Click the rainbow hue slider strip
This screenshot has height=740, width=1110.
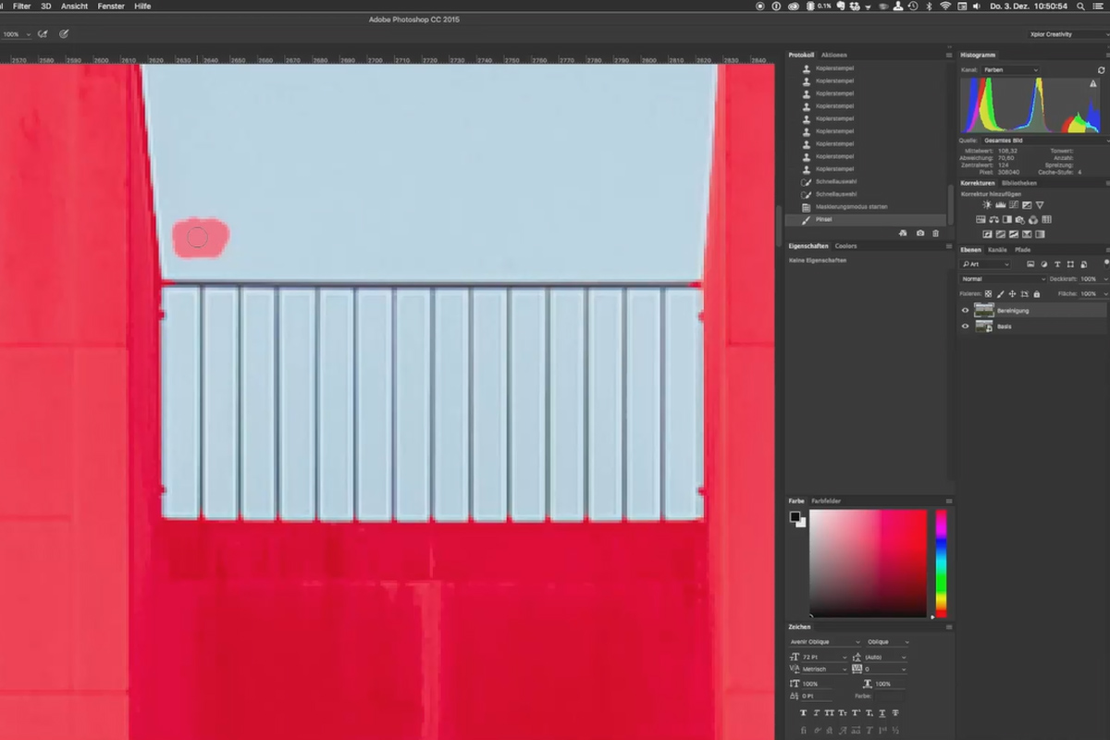pos(941,562)
